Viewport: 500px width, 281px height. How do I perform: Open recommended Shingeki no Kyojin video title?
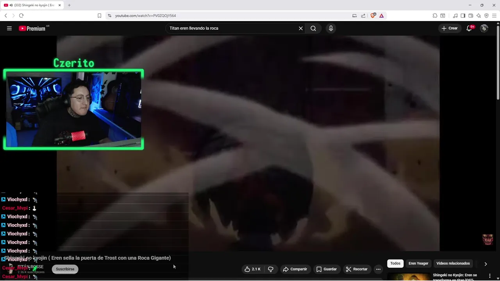click(455, 277)
